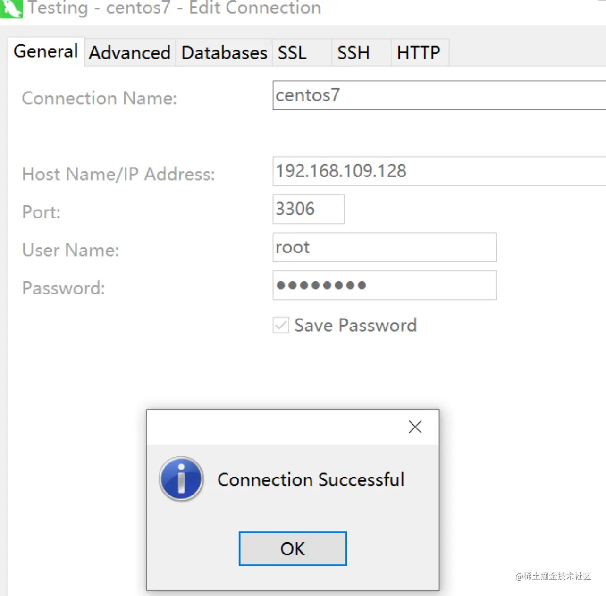Open the SSH tab

click(353, 53)
